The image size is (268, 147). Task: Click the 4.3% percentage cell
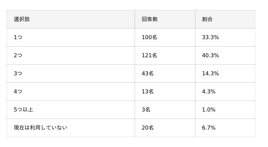(209, 91)
